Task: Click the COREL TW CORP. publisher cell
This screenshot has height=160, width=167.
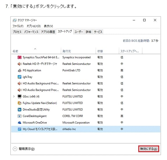Action: coord(73,116)
